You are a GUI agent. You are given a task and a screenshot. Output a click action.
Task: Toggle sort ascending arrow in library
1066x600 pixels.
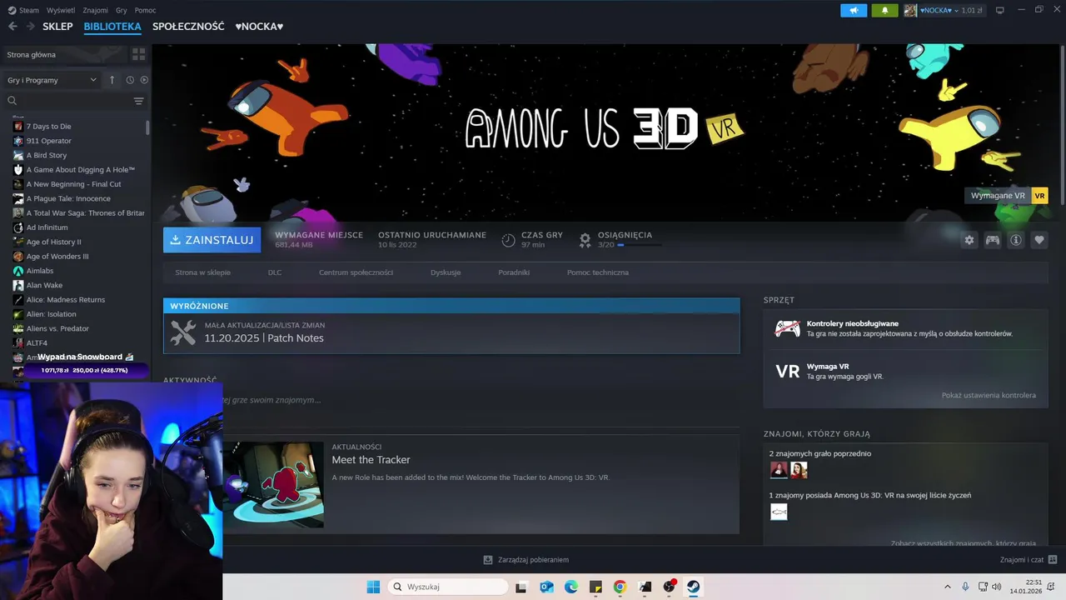tap(112, 80)
